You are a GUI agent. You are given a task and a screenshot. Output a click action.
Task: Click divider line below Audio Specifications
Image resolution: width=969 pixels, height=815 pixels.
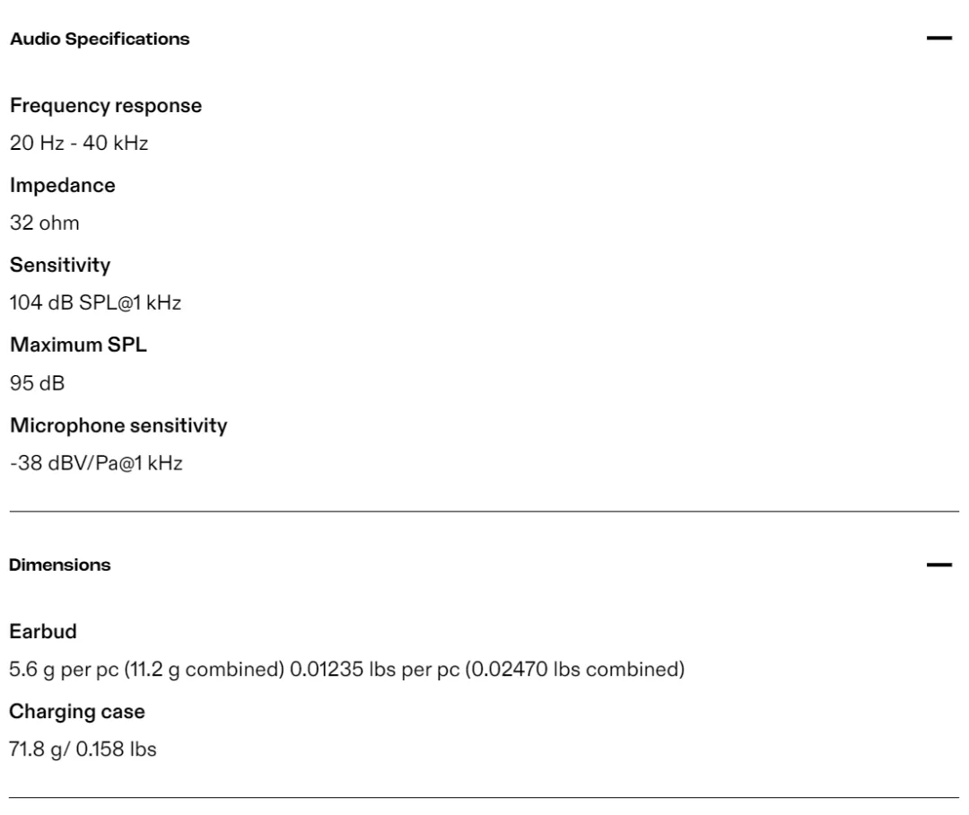(484, 512)
